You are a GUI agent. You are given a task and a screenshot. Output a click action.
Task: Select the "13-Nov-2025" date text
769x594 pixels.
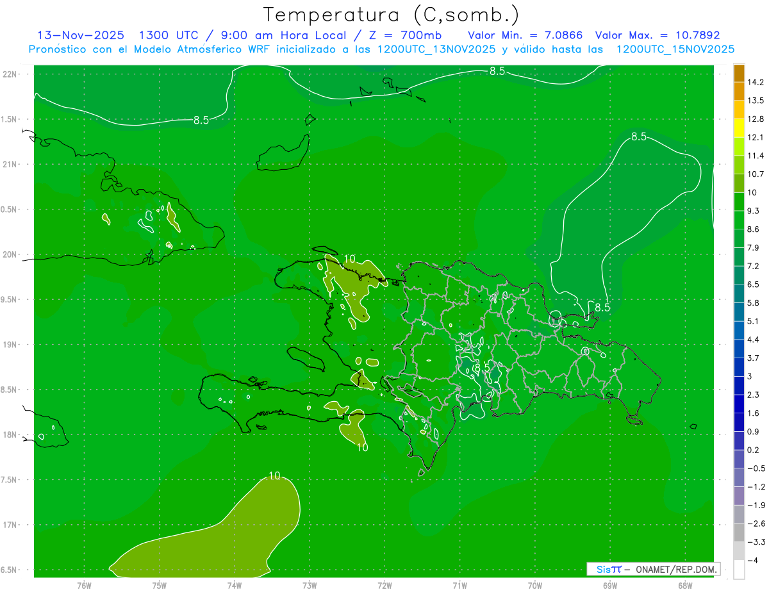point(81,35)
